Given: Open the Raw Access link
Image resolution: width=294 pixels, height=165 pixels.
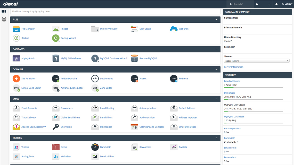Looking at the screenshot, I should pos(145,147).
